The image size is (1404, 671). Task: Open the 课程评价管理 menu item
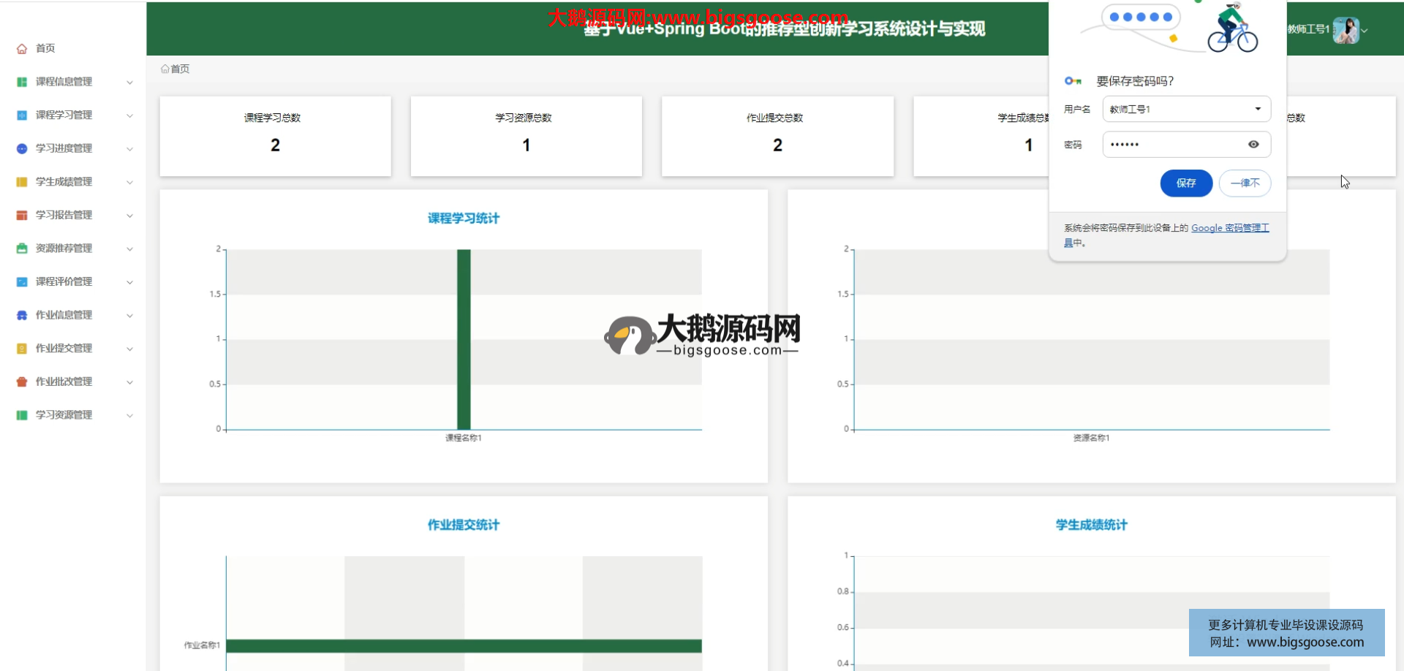(64, 281)
